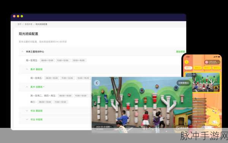
Task: Select the first brown list row on the phone
Action: coord(199,99)
